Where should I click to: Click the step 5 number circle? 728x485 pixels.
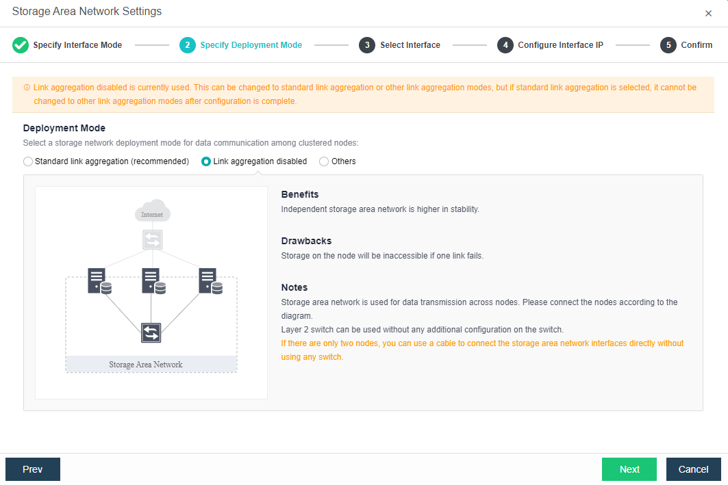click(668, 45)
